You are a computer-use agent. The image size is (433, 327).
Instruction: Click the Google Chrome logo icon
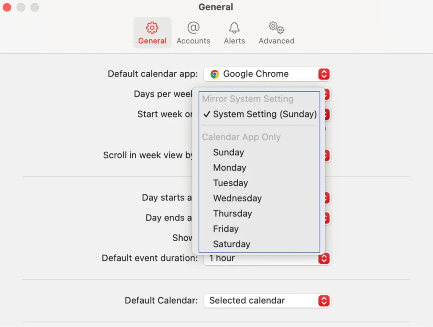point(215,74)
